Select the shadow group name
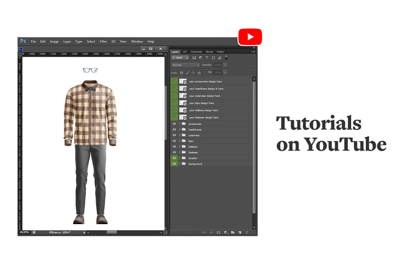This screenshot has width=403, height=268. (193, 158)
